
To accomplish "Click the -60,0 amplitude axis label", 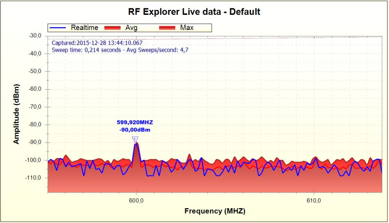I will 35,89.
